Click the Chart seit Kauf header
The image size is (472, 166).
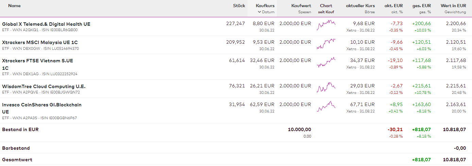pyautogui.click(x=326, y=6)
